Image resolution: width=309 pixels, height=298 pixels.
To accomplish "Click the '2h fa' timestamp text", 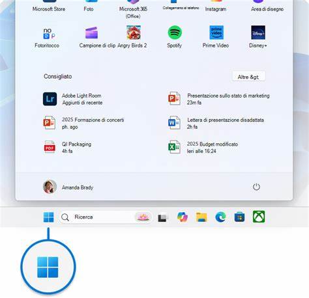I will click(x=192, y=127).
